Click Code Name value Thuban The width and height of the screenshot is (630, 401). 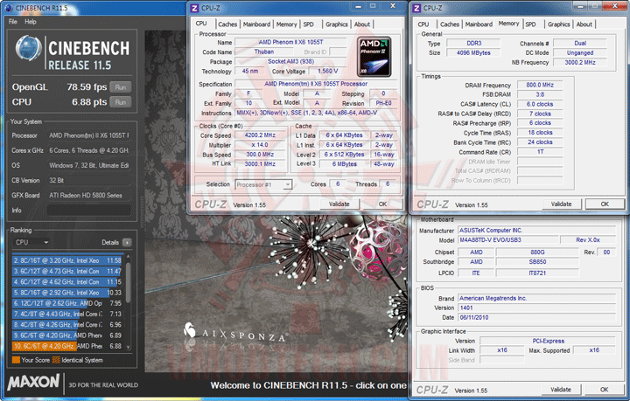click(x=264, y=52)
